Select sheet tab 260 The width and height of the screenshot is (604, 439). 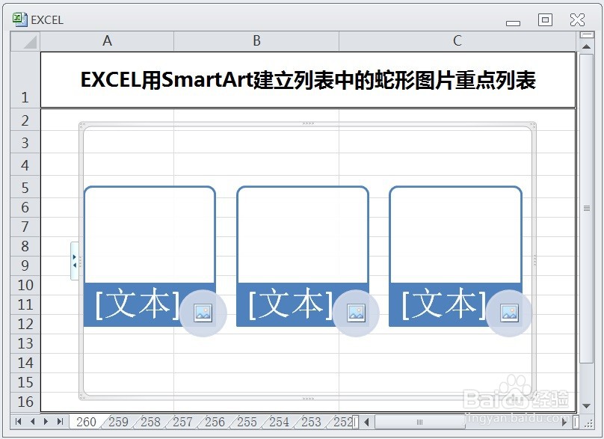tap(86, 422)
